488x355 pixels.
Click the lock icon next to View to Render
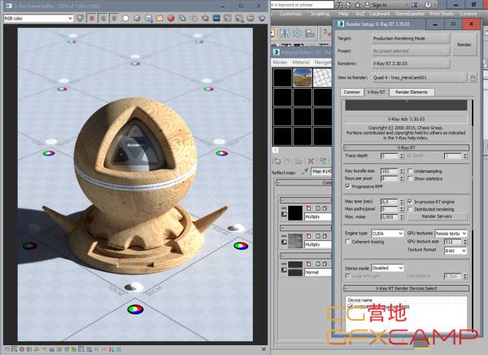[x=473, y=78]
